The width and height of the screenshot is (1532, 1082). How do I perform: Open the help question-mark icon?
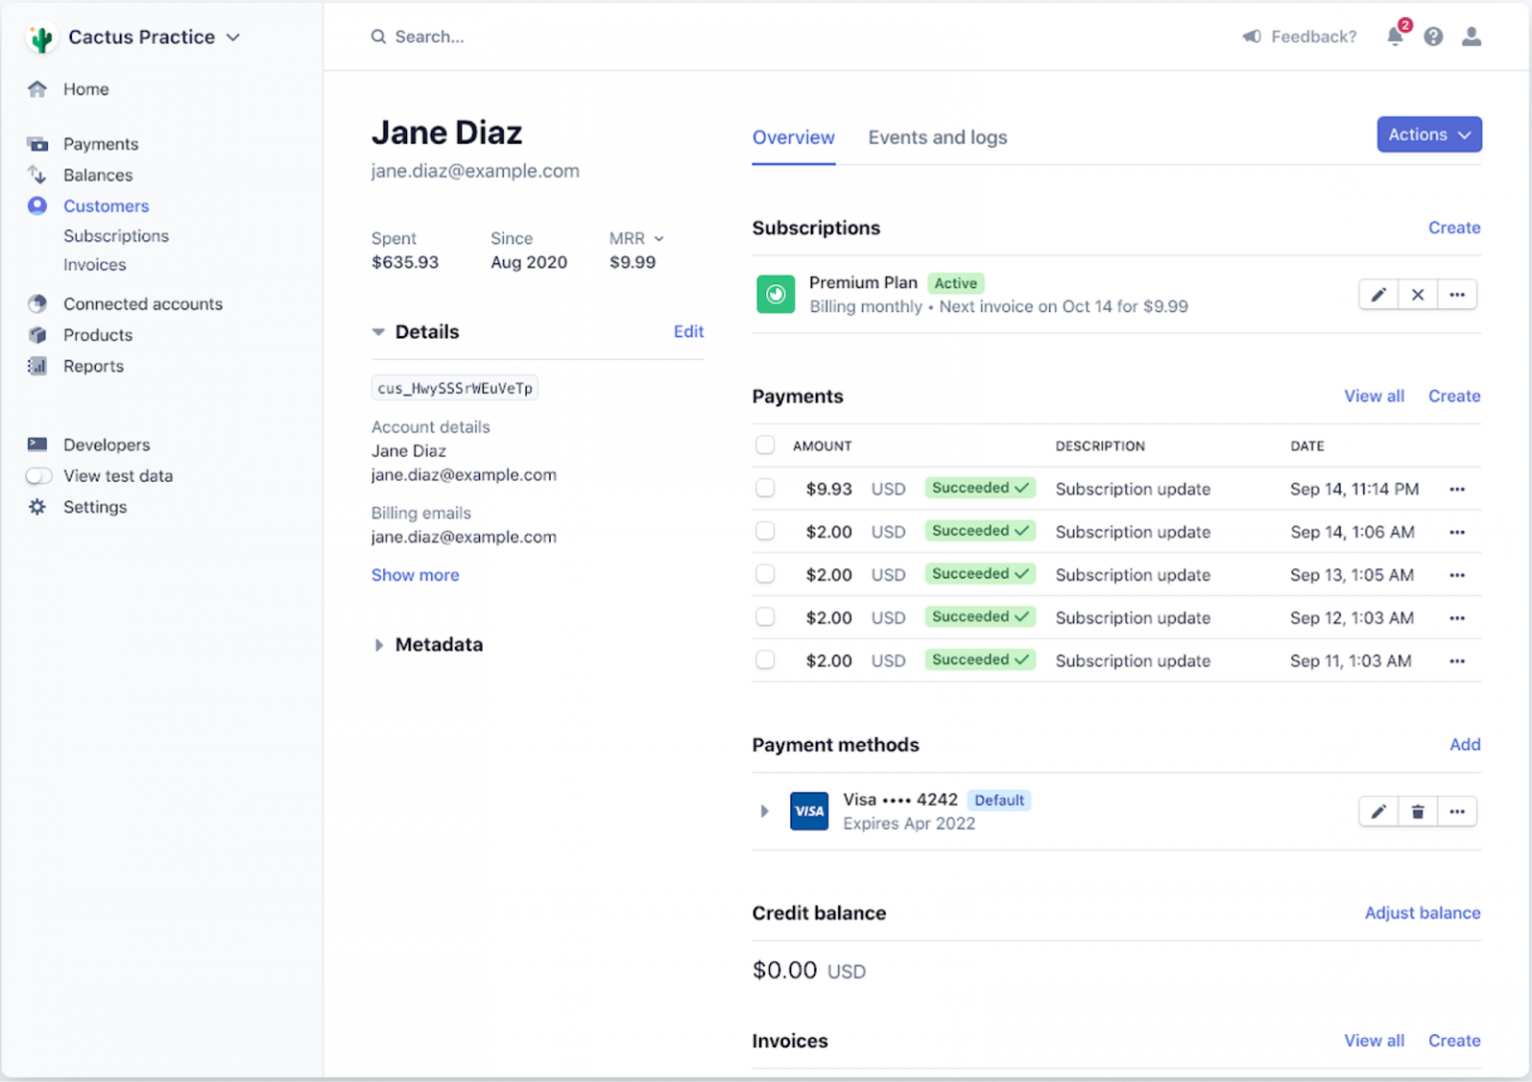1433,36
